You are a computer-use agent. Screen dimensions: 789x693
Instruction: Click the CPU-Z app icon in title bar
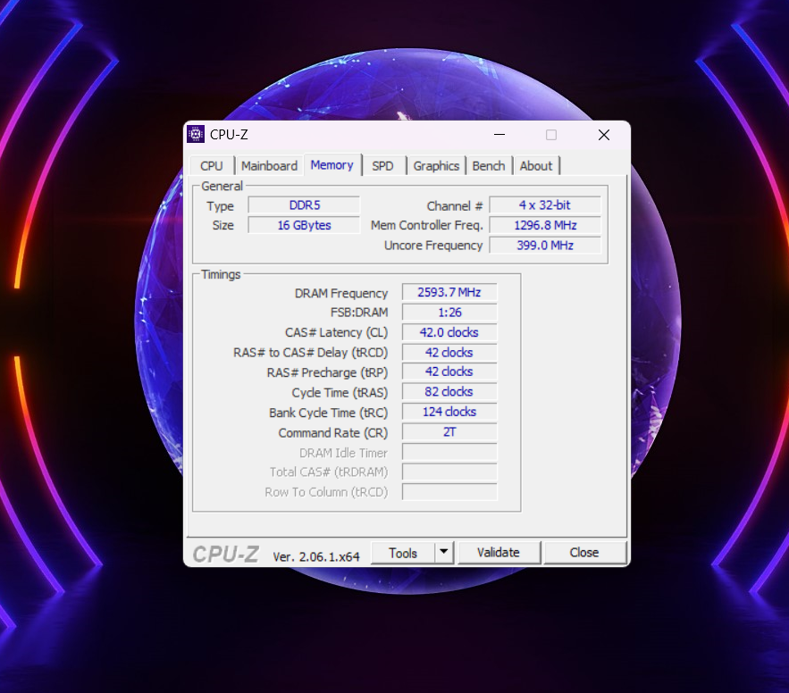tap(196, 134)
